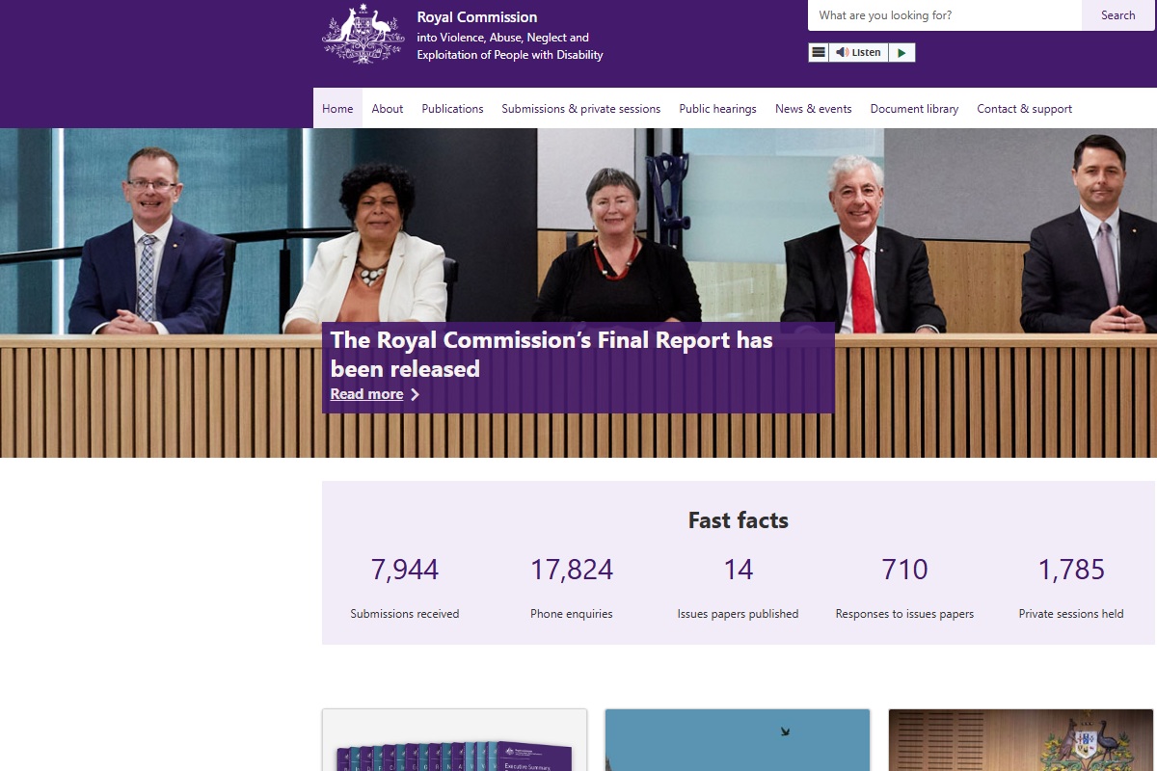This screenshot has width=1157, height=771.
Task: Click the Fast facts heading
Action: tap(739, 520)
